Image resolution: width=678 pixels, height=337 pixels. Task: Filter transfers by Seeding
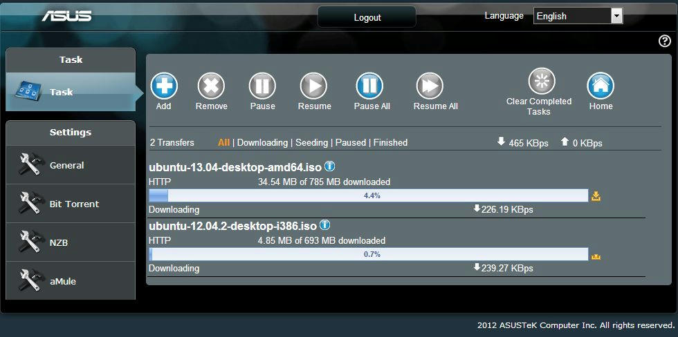click(x=311, y=142)
